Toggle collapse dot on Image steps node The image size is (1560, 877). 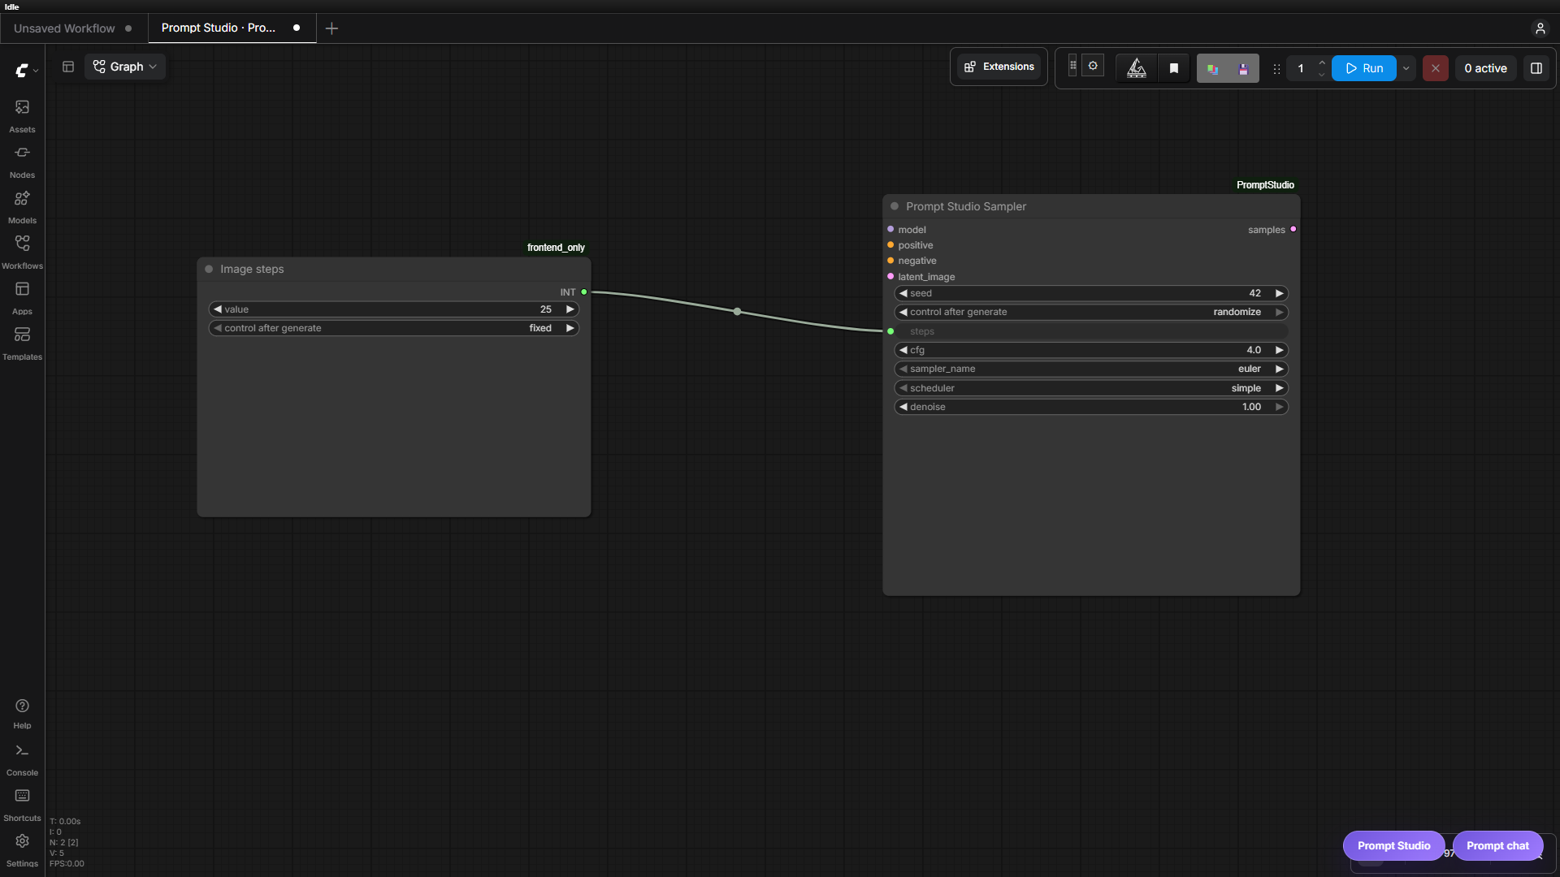coord(209,269)
